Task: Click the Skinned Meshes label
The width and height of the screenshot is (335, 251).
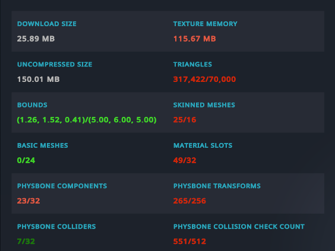Action: point(204,105)
